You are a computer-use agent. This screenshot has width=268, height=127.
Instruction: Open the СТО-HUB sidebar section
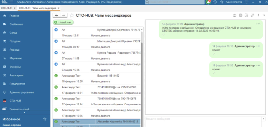coord(15,101)
